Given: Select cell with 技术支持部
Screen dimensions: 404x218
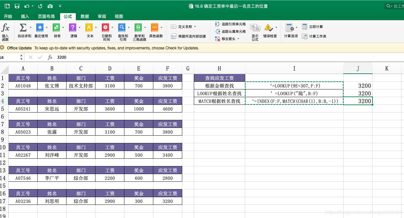Looking at the screenshot, I should [x=81, y=86].
